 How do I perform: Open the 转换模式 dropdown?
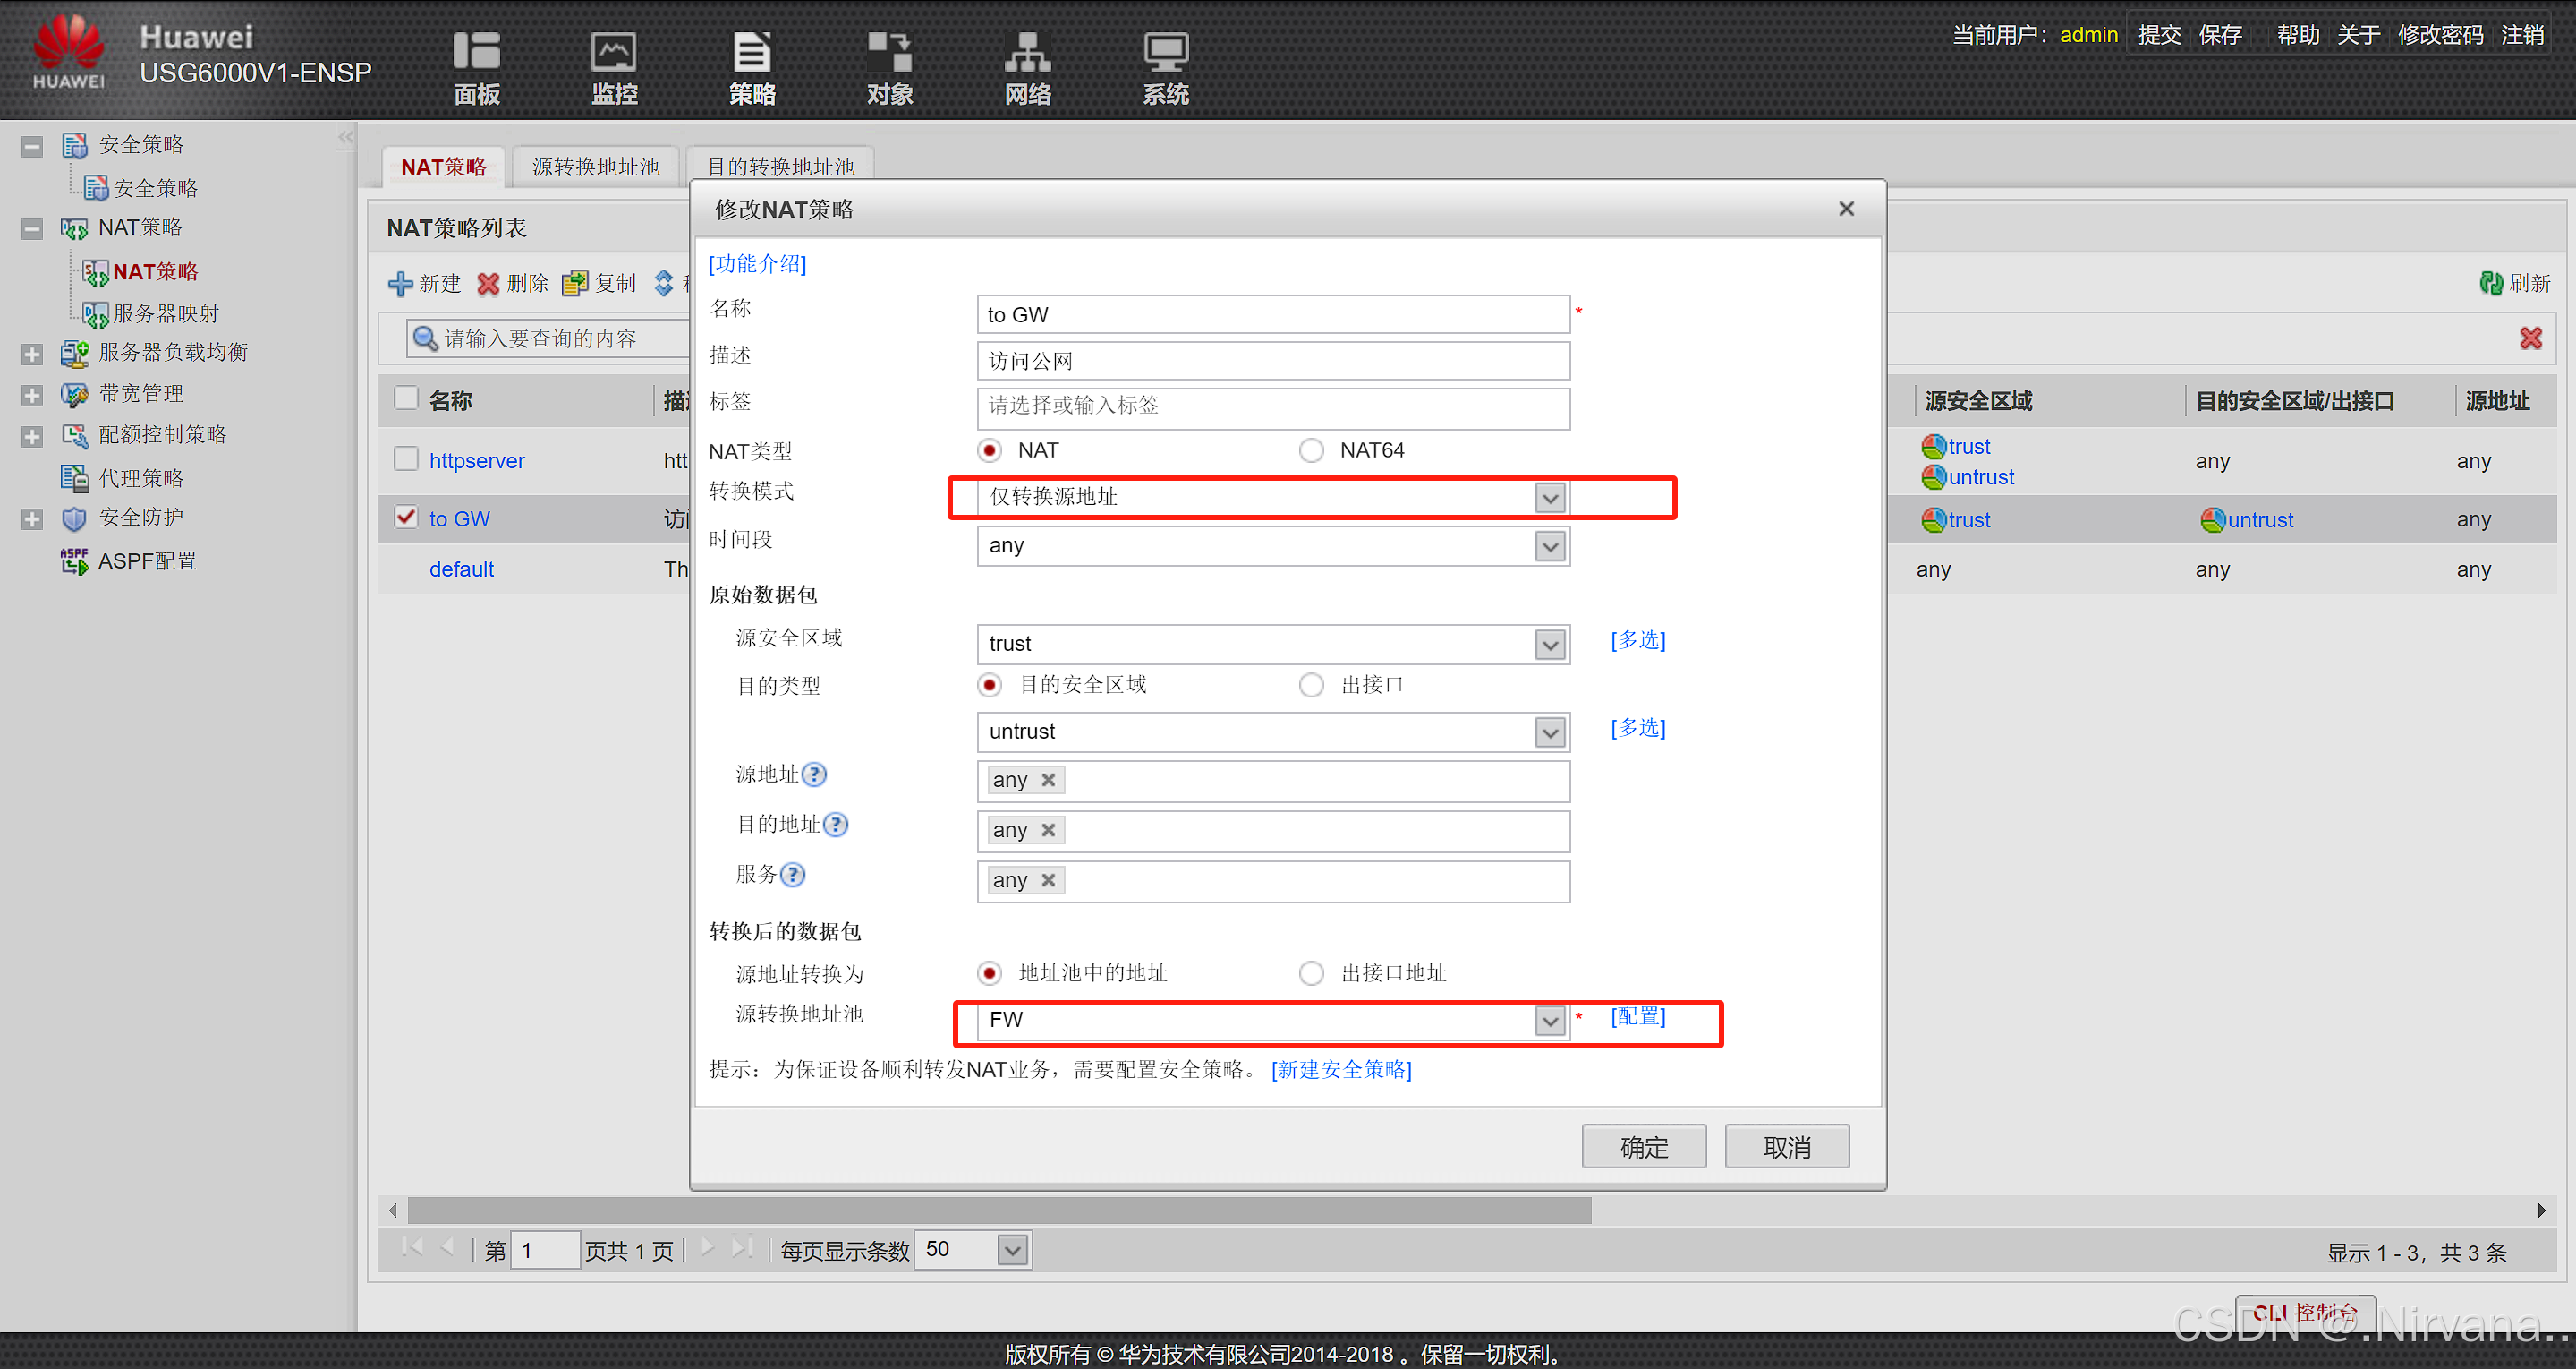pyautogui.click(x=1549, y=497)
